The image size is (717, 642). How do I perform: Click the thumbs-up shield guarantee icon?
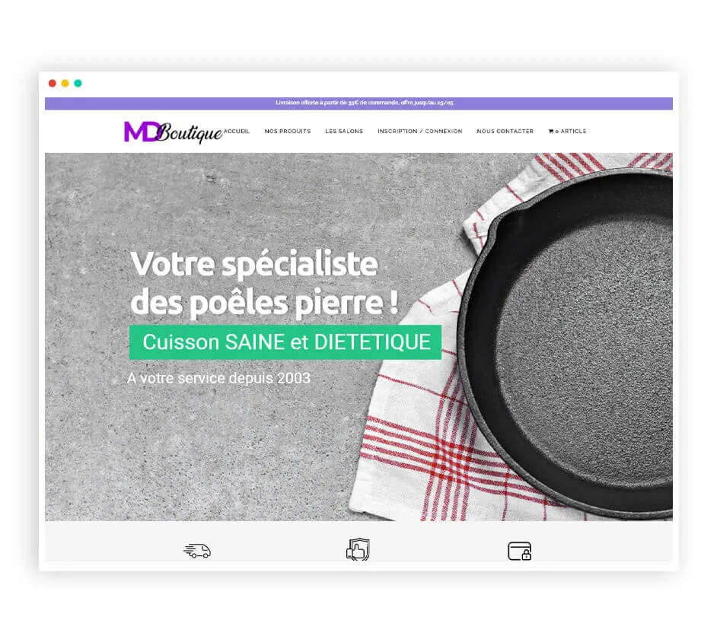click(358, 549)
